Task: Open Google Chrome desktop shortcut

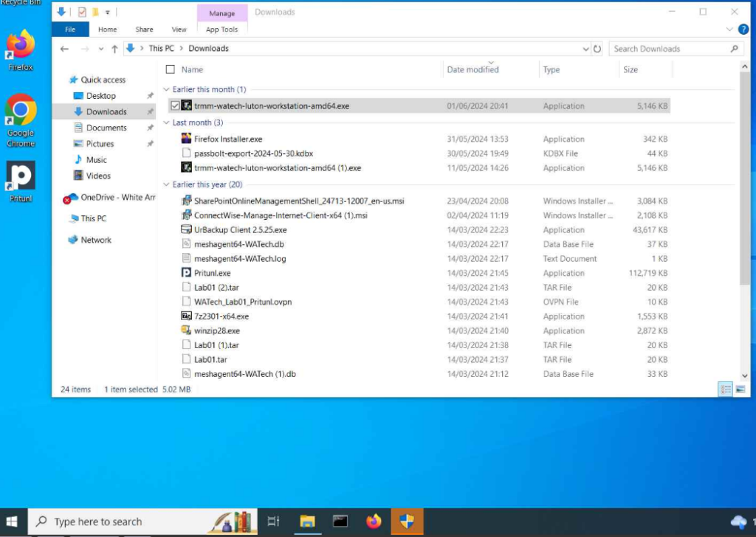Action: click(21, 120)
